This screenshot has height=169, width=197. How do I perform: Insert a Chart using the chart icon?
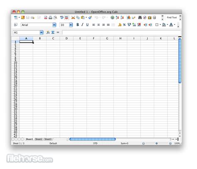click(x=128, y=17)
